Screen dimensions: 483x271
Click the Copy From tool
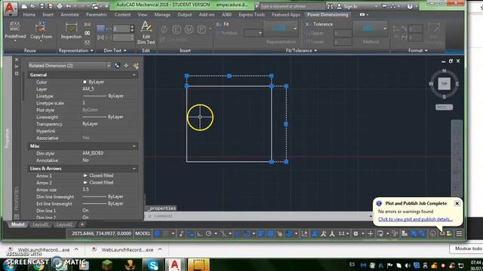41,32
